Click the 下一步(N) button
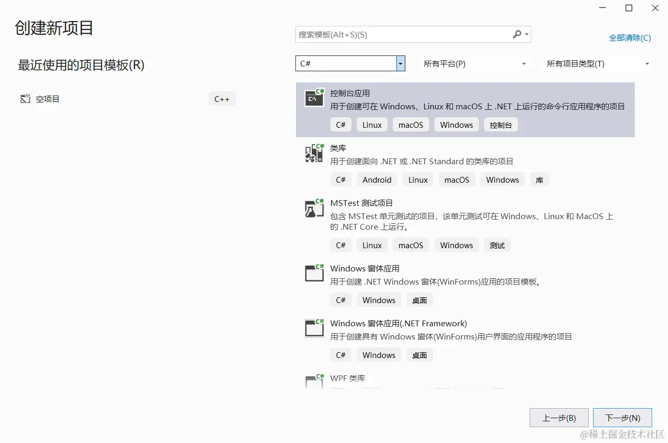This screenshot has width=668, height=443. tap(623, 418)
